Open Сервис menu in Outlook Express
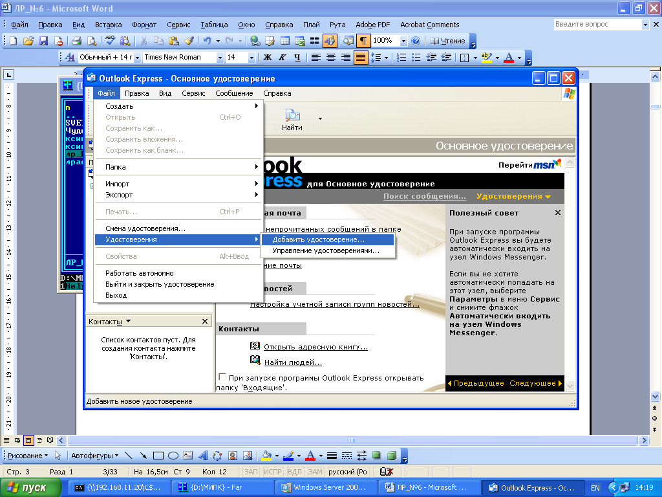662x497 pixels. 193,93
